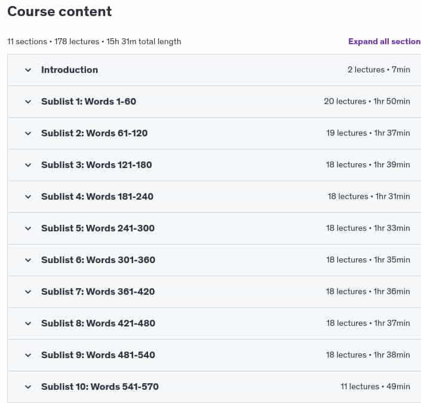Expand the Sublist 7 chevron
Viewport: 421px width, 403px height.
click(28, 292)
